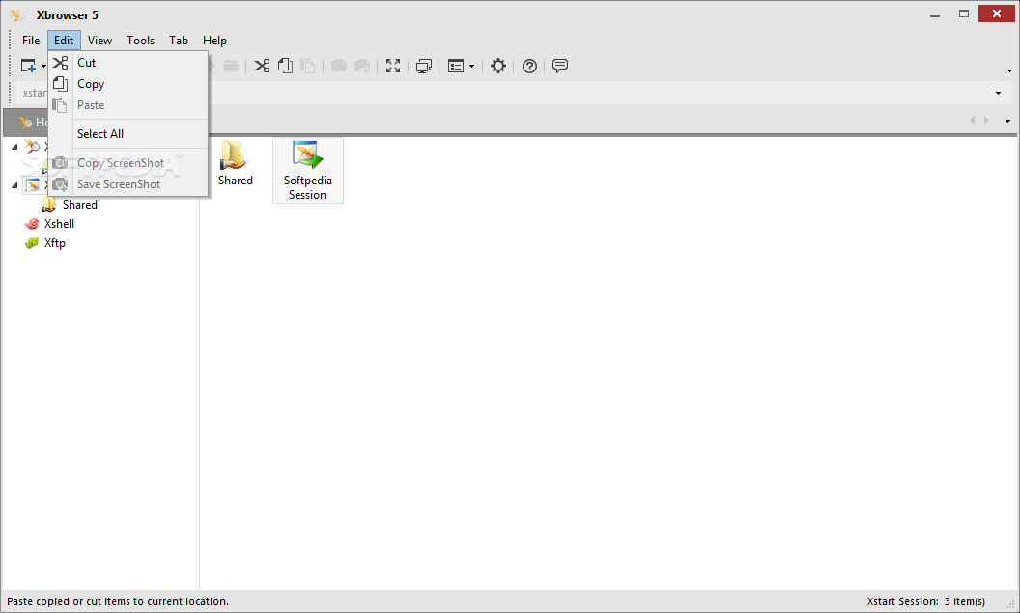The height and width of the screenshot is (613, 1020).
Task: Select Xshell in the tree
Action: click(50, 224)
